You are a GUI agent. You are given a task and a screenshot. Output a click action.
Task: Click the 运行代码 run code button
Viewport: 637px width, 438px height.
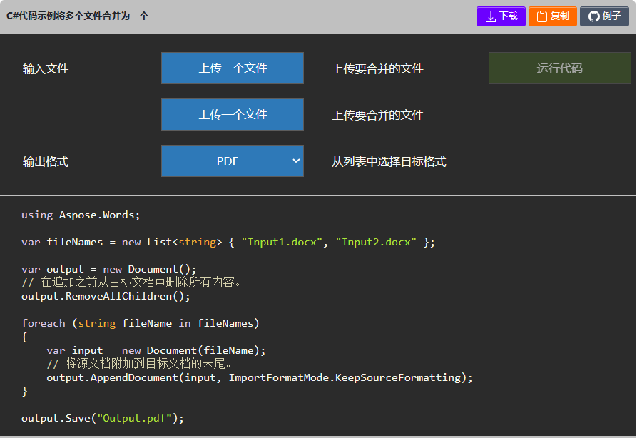[x=559, y=68]
